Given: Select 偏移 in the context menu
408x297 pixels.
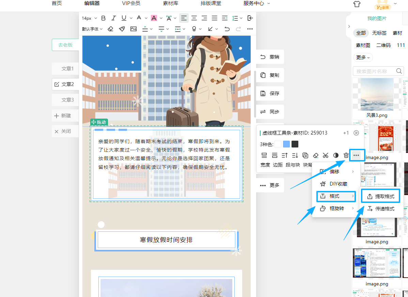Looking at the screenshot, I should (336, 171).
